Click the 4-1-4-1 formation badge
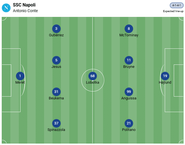The image size is (185, 145). point(177,5)
